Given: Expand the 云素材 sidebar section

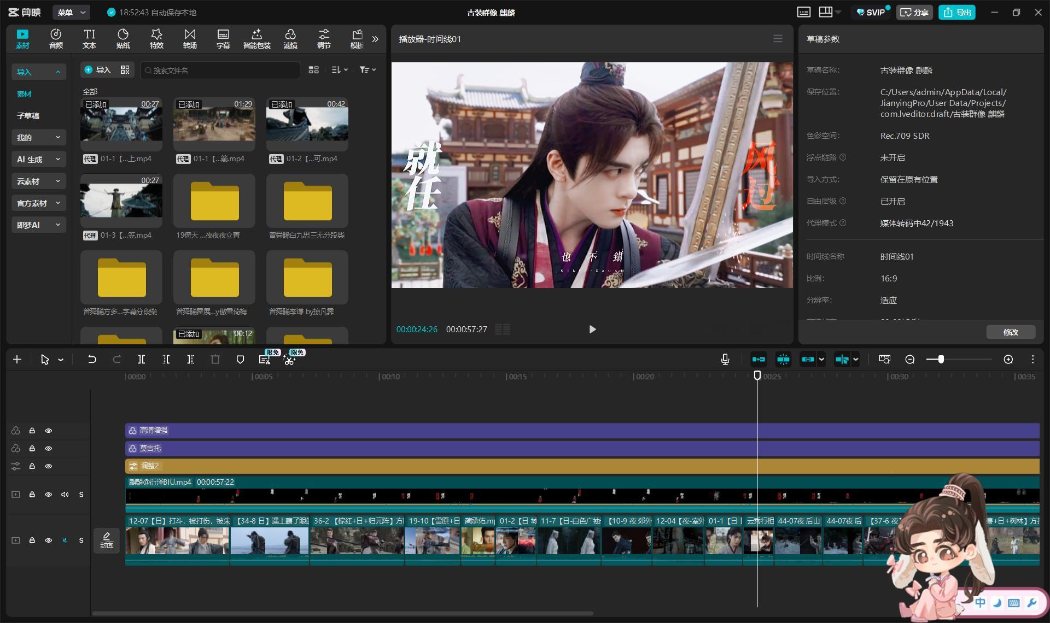Looking at the screenshot, I should pyautogui.click(x=38, y=181).
